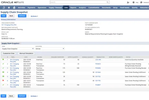This screenshot has width=149, height=100.
Task: Open the Operations menu
Action: [x=42, y=8]
